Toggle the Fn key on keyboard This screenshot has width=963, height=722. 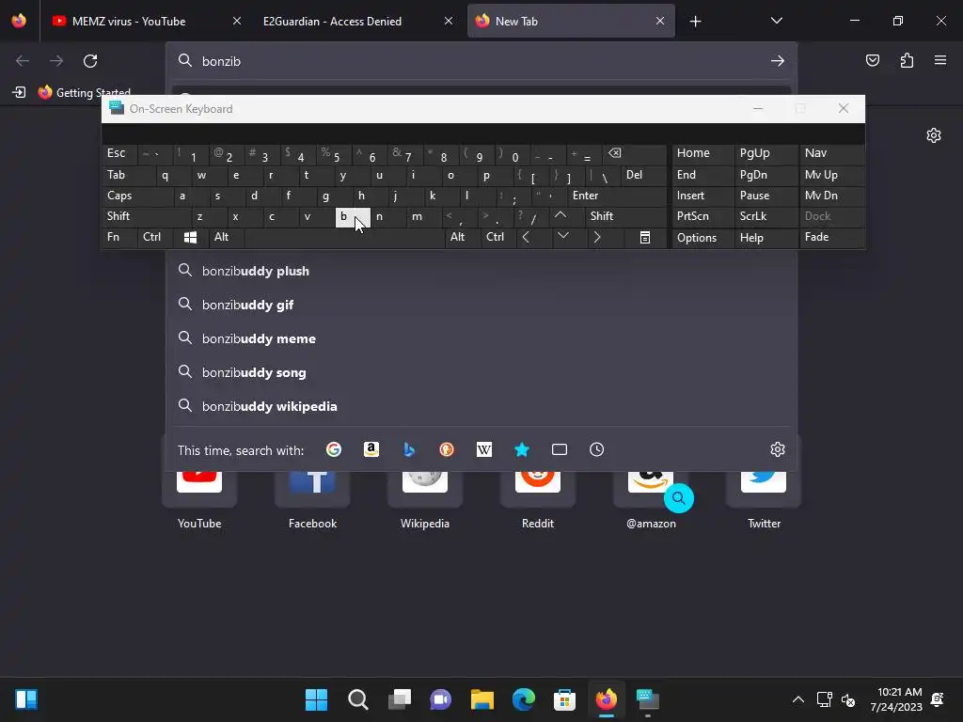[119, 237]
